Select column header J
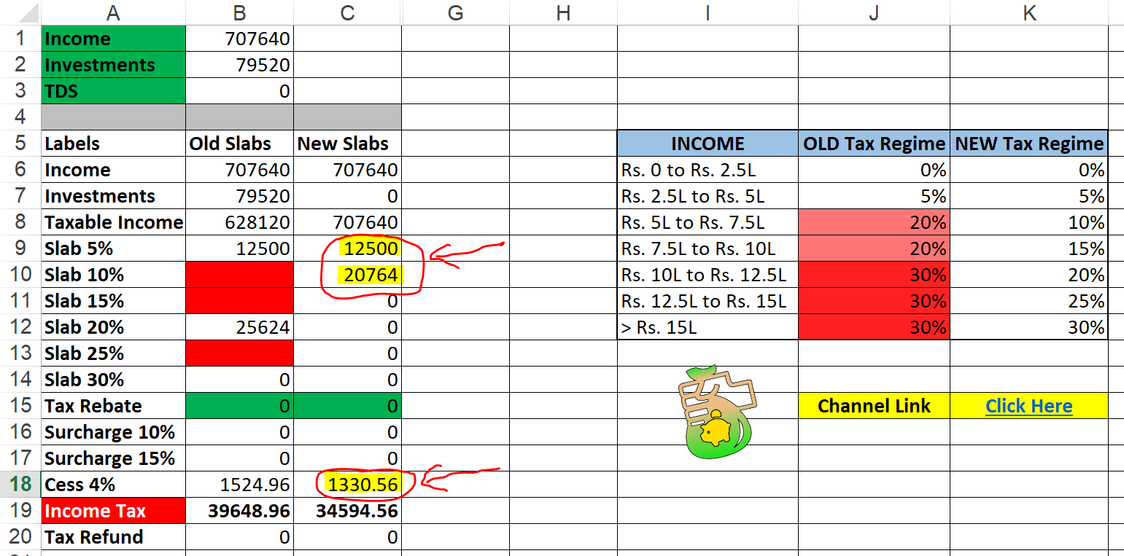The image size is (1124, 556). 873,11
